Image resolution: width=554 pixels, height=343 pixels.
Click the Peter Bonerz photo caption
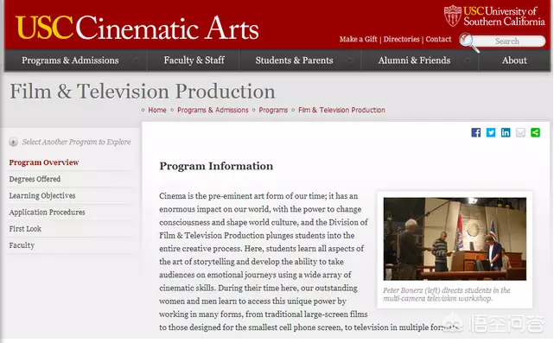[447, 295]
